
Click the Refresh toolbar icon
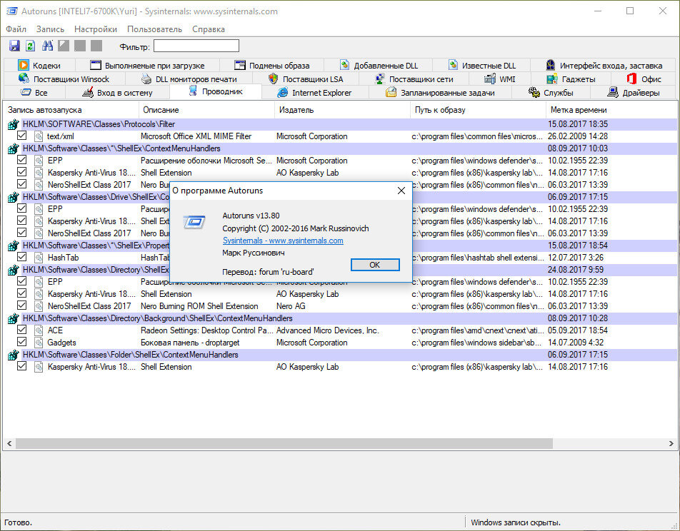[30, 46]
